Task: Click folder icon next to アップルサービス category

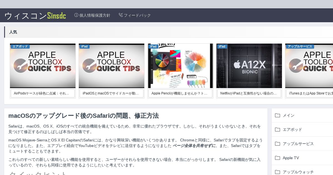Action: (x=277, y=144)
